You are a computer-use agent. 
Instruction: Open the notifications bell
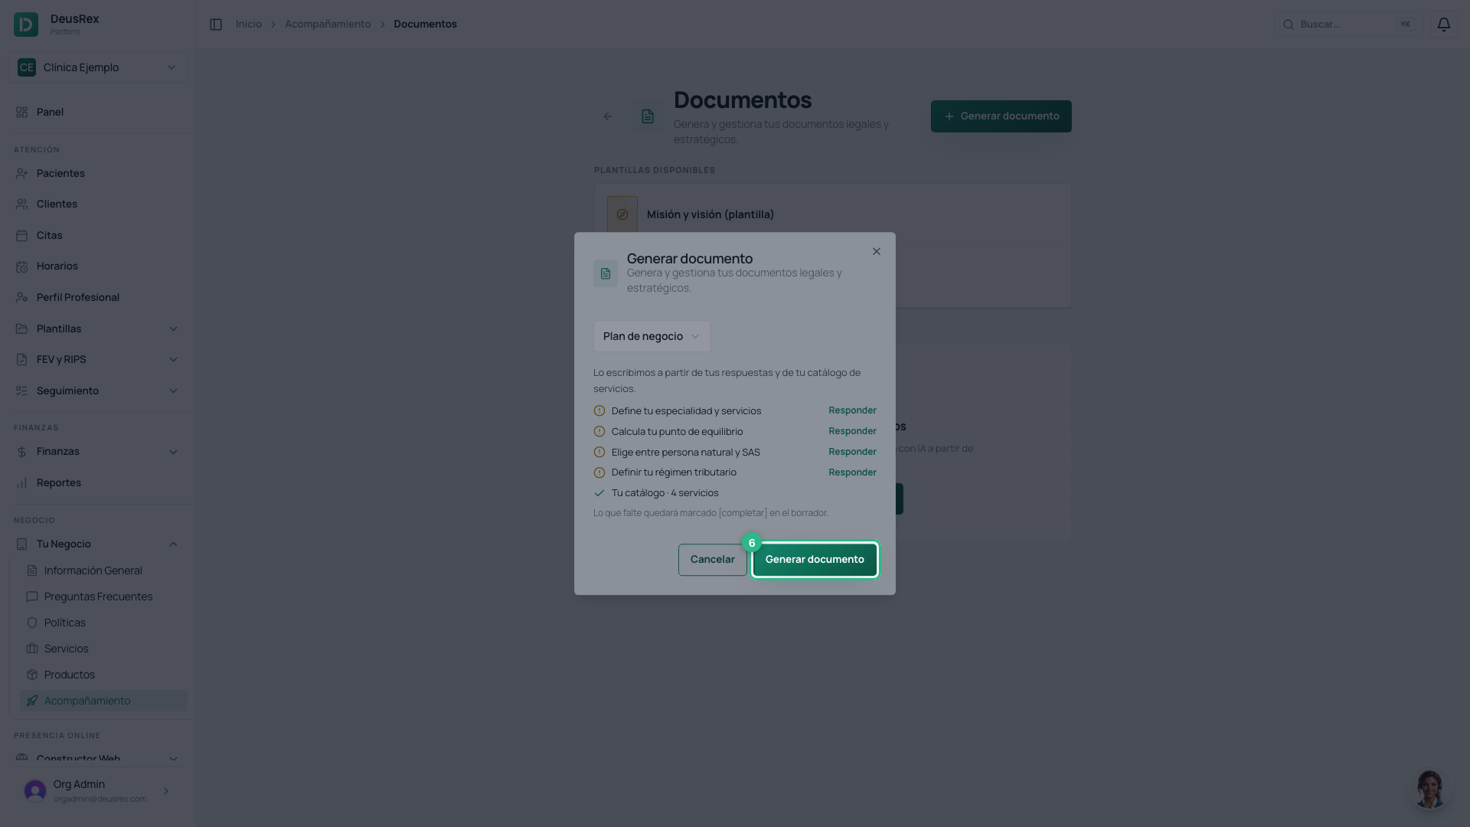tap(1443, 25)
